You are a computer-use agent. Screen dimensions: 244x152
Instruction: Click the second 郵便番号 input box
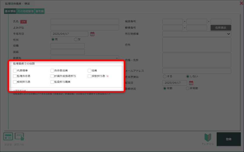coord(197,28)
